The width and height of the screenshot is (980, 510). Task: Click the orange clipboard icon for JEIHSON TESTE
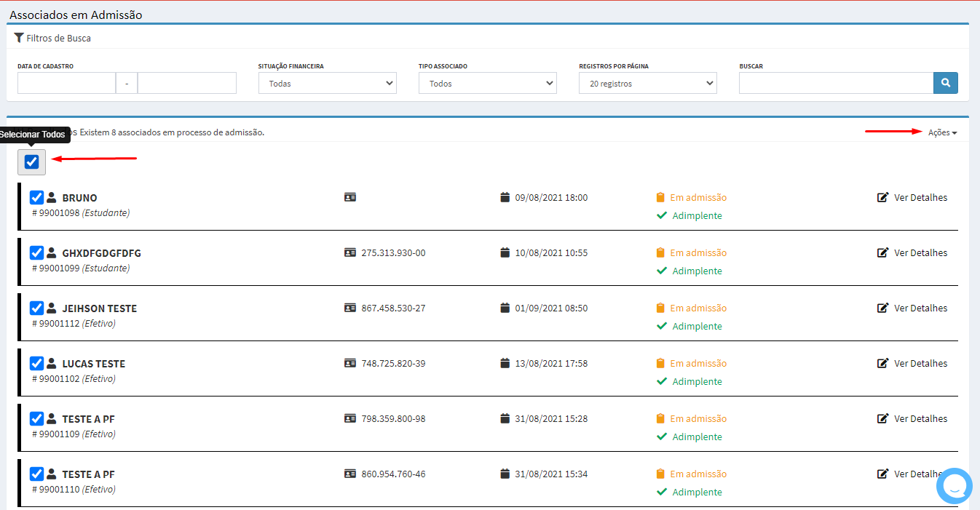(x=660, y=308)
